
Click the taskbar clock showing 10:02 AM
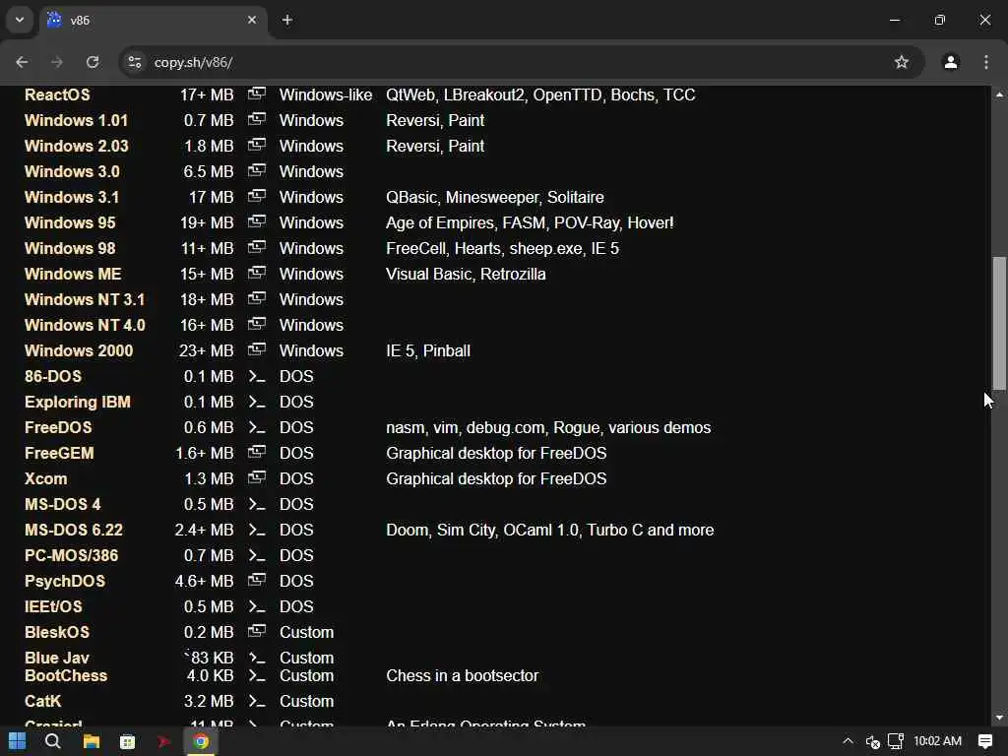click(x=937, y=741)
